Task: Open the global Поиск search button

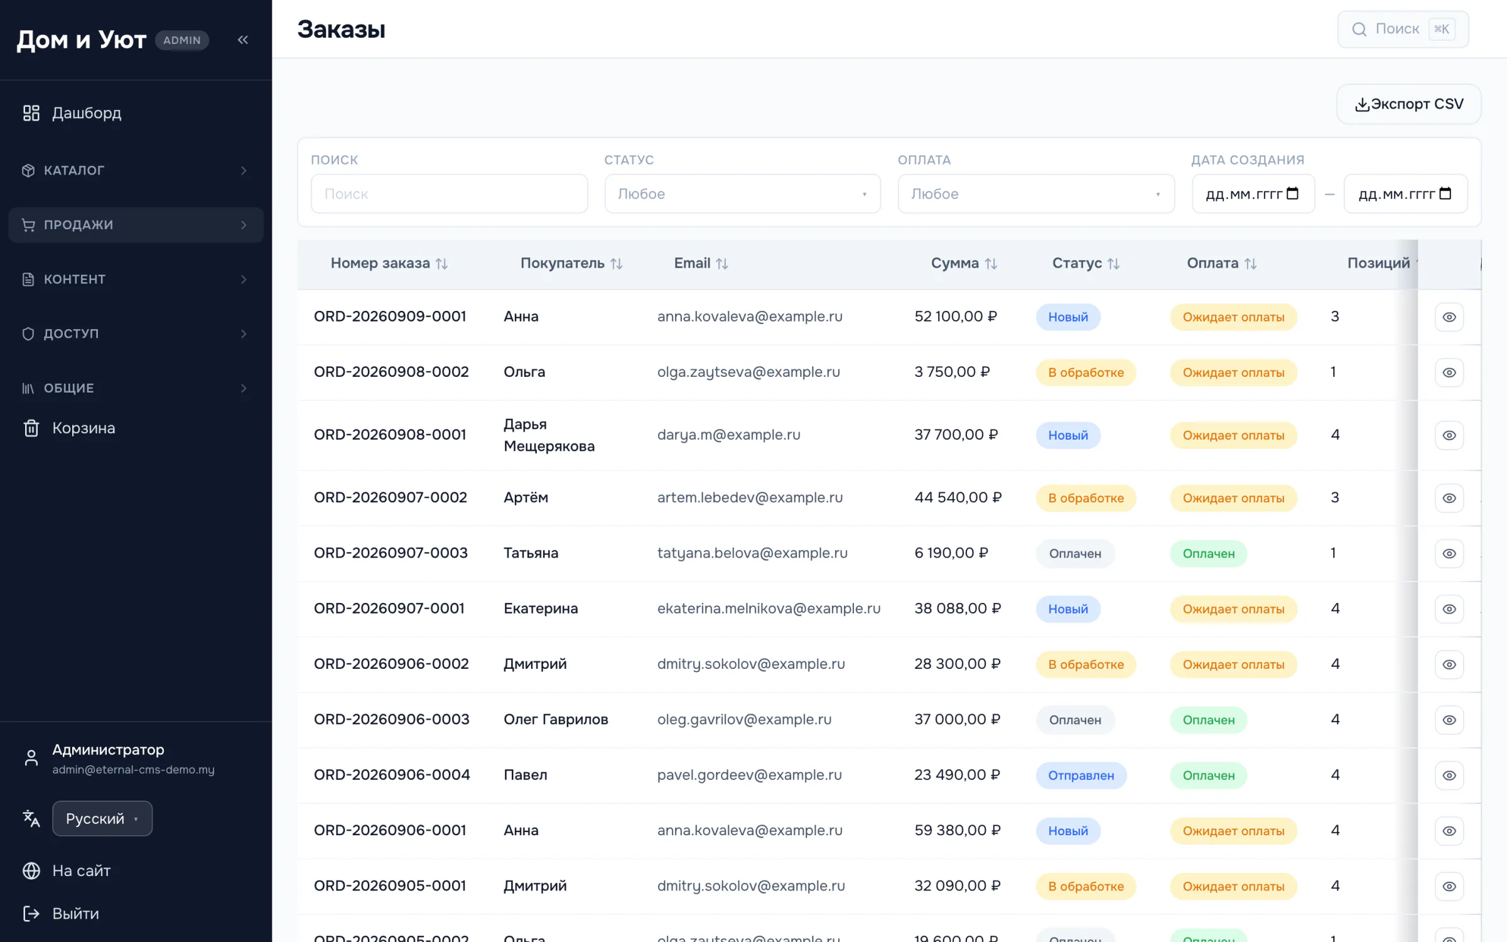Action: (x=1403, y=30)
